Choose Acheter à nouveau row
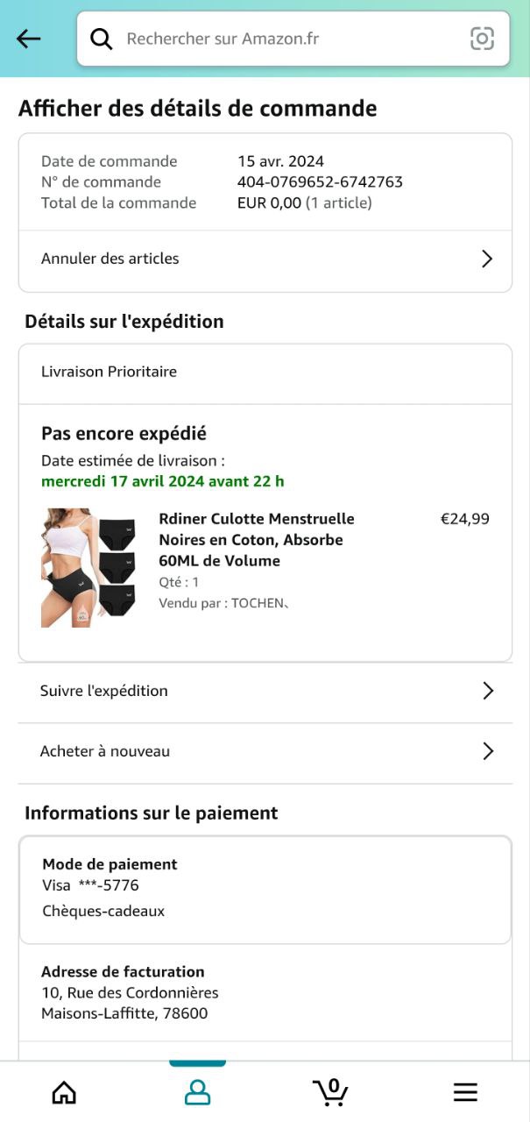The image size is (530, 1122). click(x=105, y=751)
